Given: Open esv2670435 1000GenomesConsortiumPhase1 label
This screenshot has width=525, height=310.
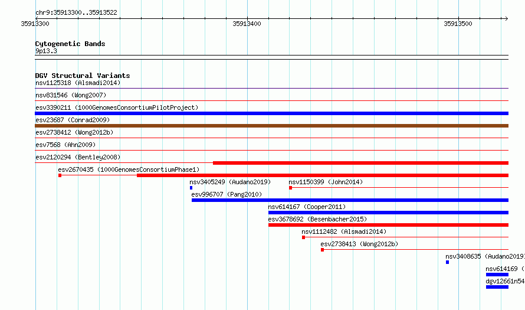Looking at the screenshot, I should click(129, 169).
